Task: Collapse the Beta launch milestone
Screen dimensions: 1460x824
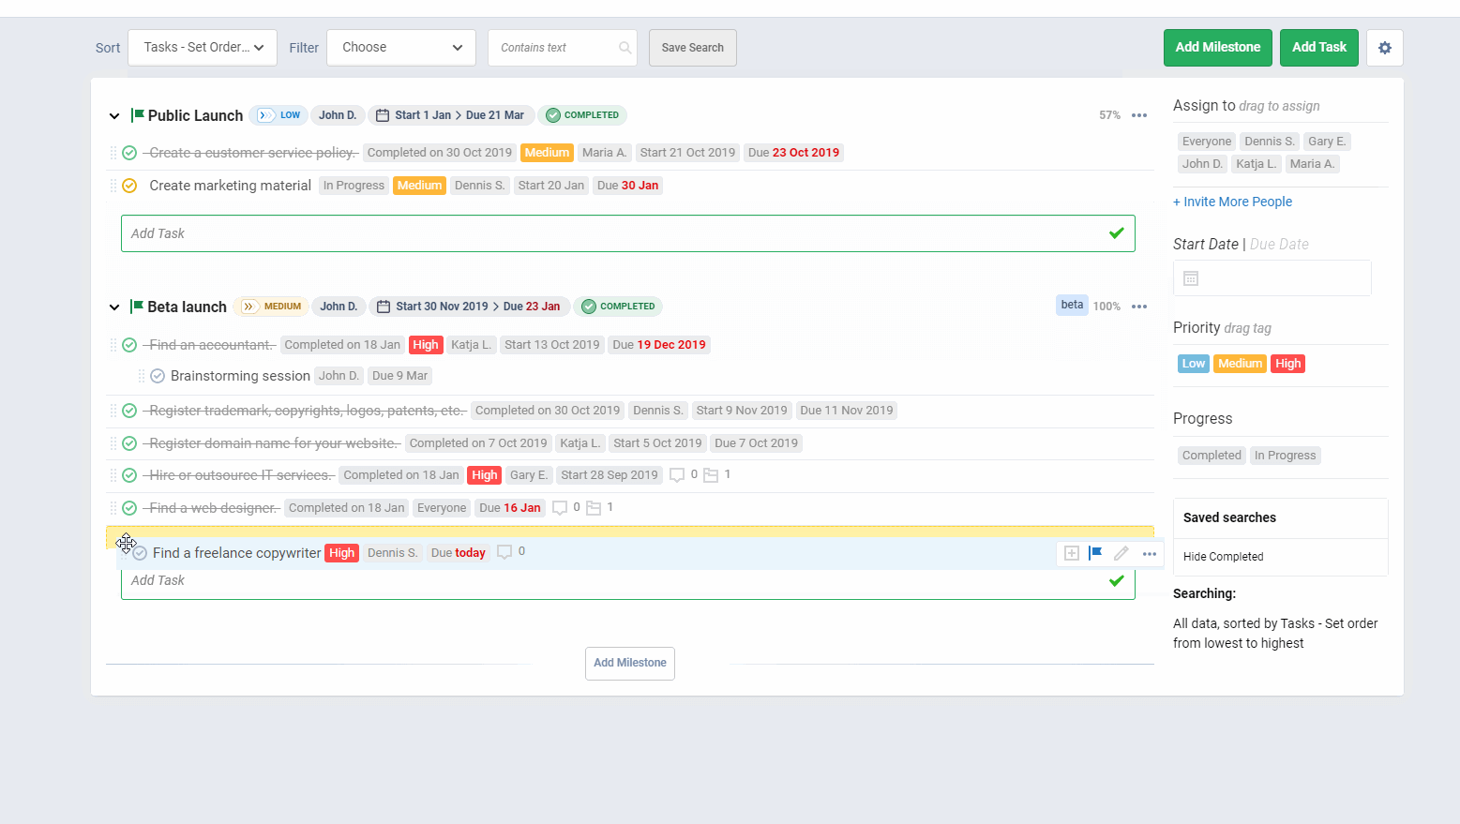Action: (x=114, y=307)
